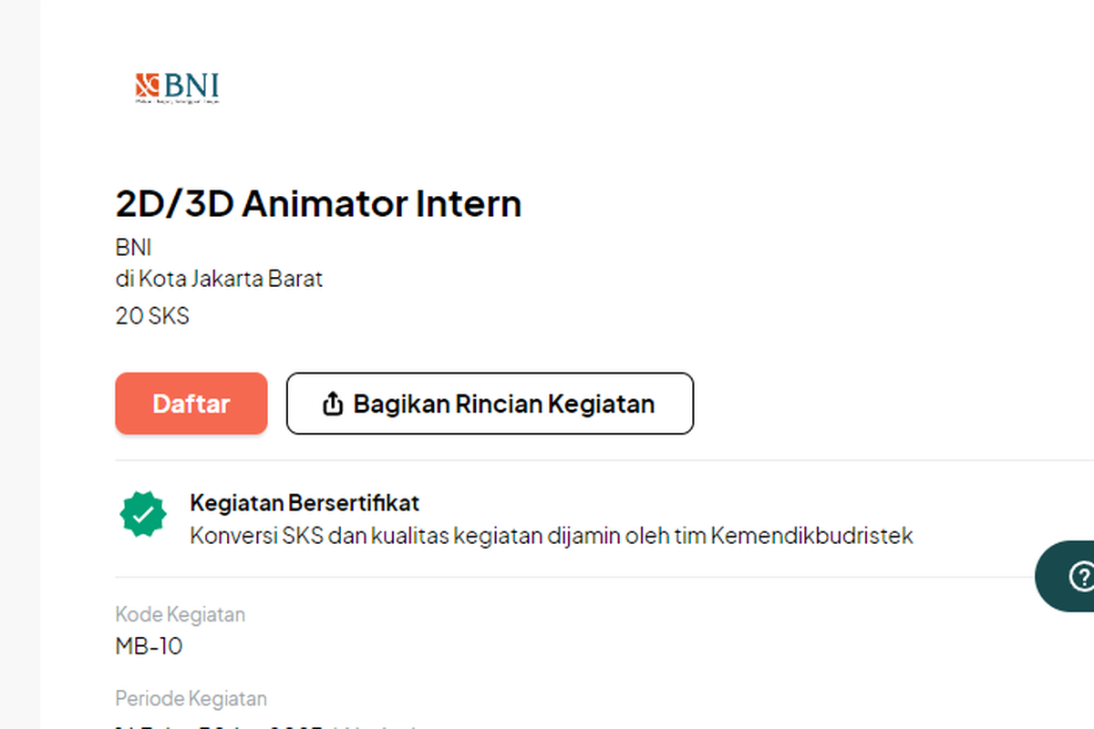Screen dimensions: 1094x729
Task: Click the gray left margin strip
Action: pyautogui.click(x=20, y=364)
